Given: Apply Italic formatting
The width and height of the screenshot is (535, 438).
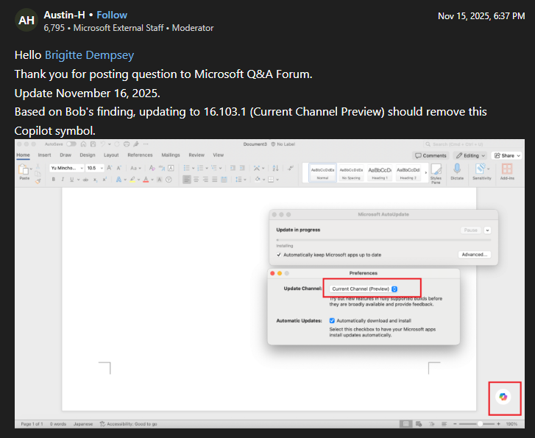Looking at the screenshot, I should (x=63, y=179).
